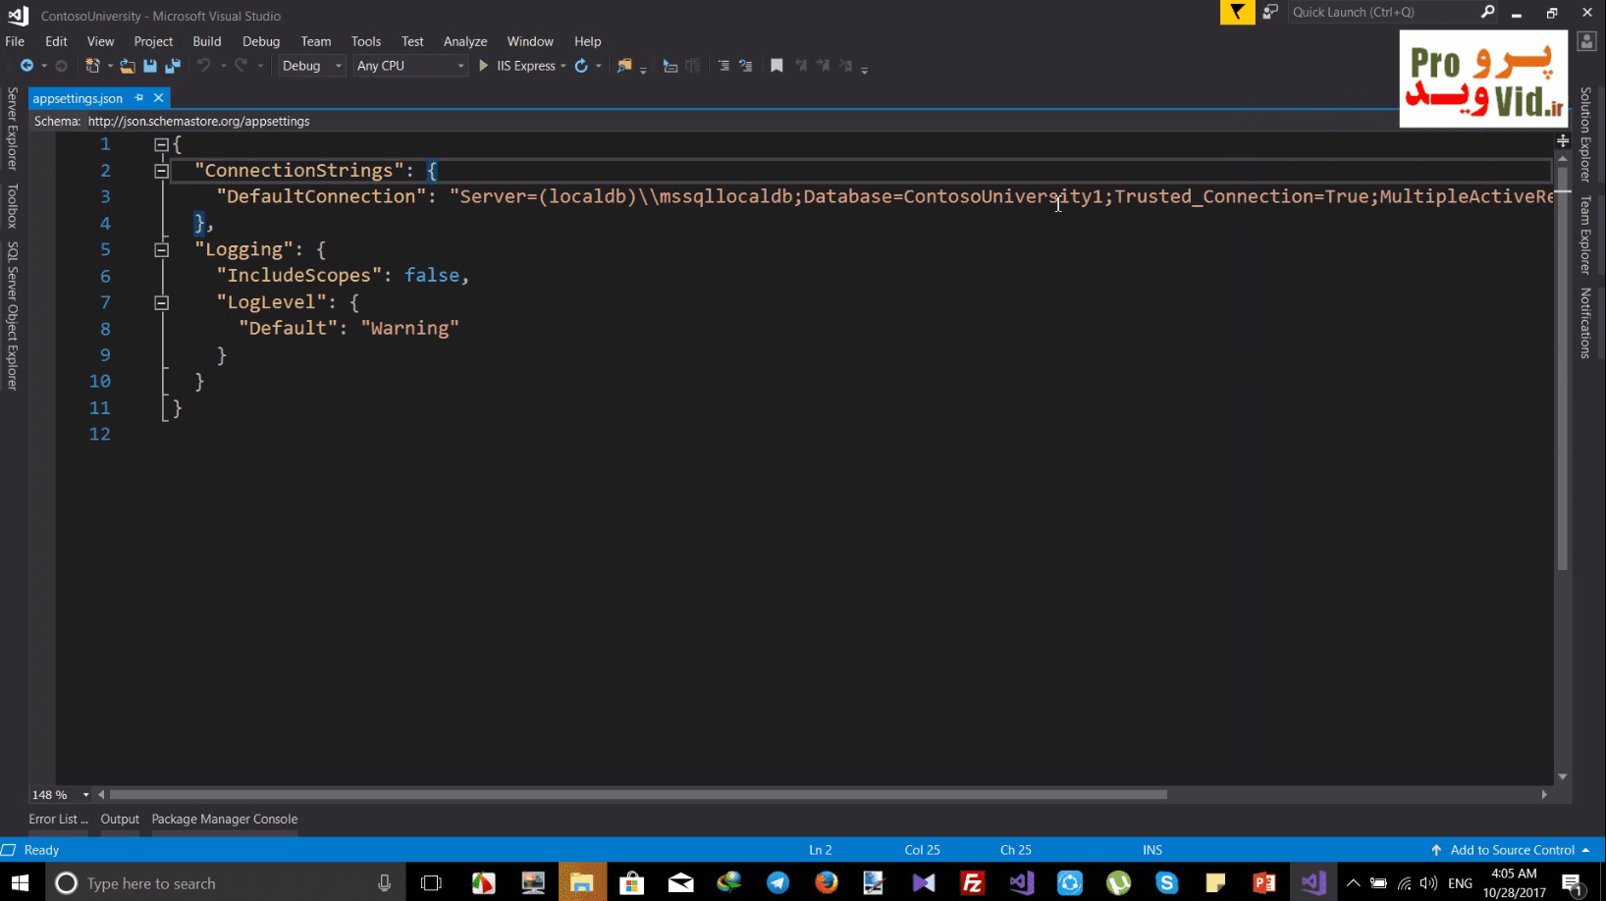Screen dimensions: 1606x901
Task: Click the horizontal scrollbar thumb in editor
Action: (638, 795)
